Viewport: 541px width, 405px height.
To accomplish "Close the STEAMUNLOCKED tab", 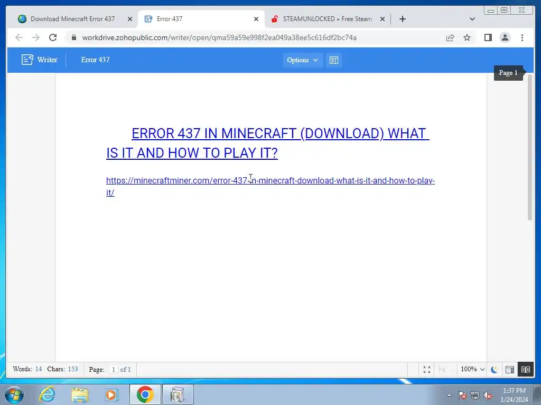I will (383, 19).
